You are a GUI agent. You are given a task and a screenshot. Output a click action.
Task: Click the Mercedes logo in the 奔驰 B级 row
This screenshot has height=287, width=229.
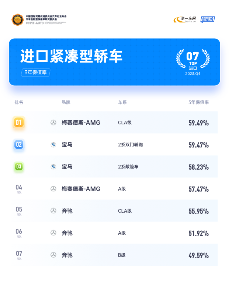(x=53, y=255)
